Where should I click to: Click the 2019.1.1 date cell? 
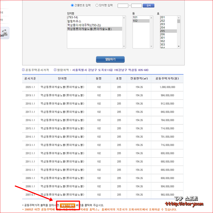[x=30, y=95]
